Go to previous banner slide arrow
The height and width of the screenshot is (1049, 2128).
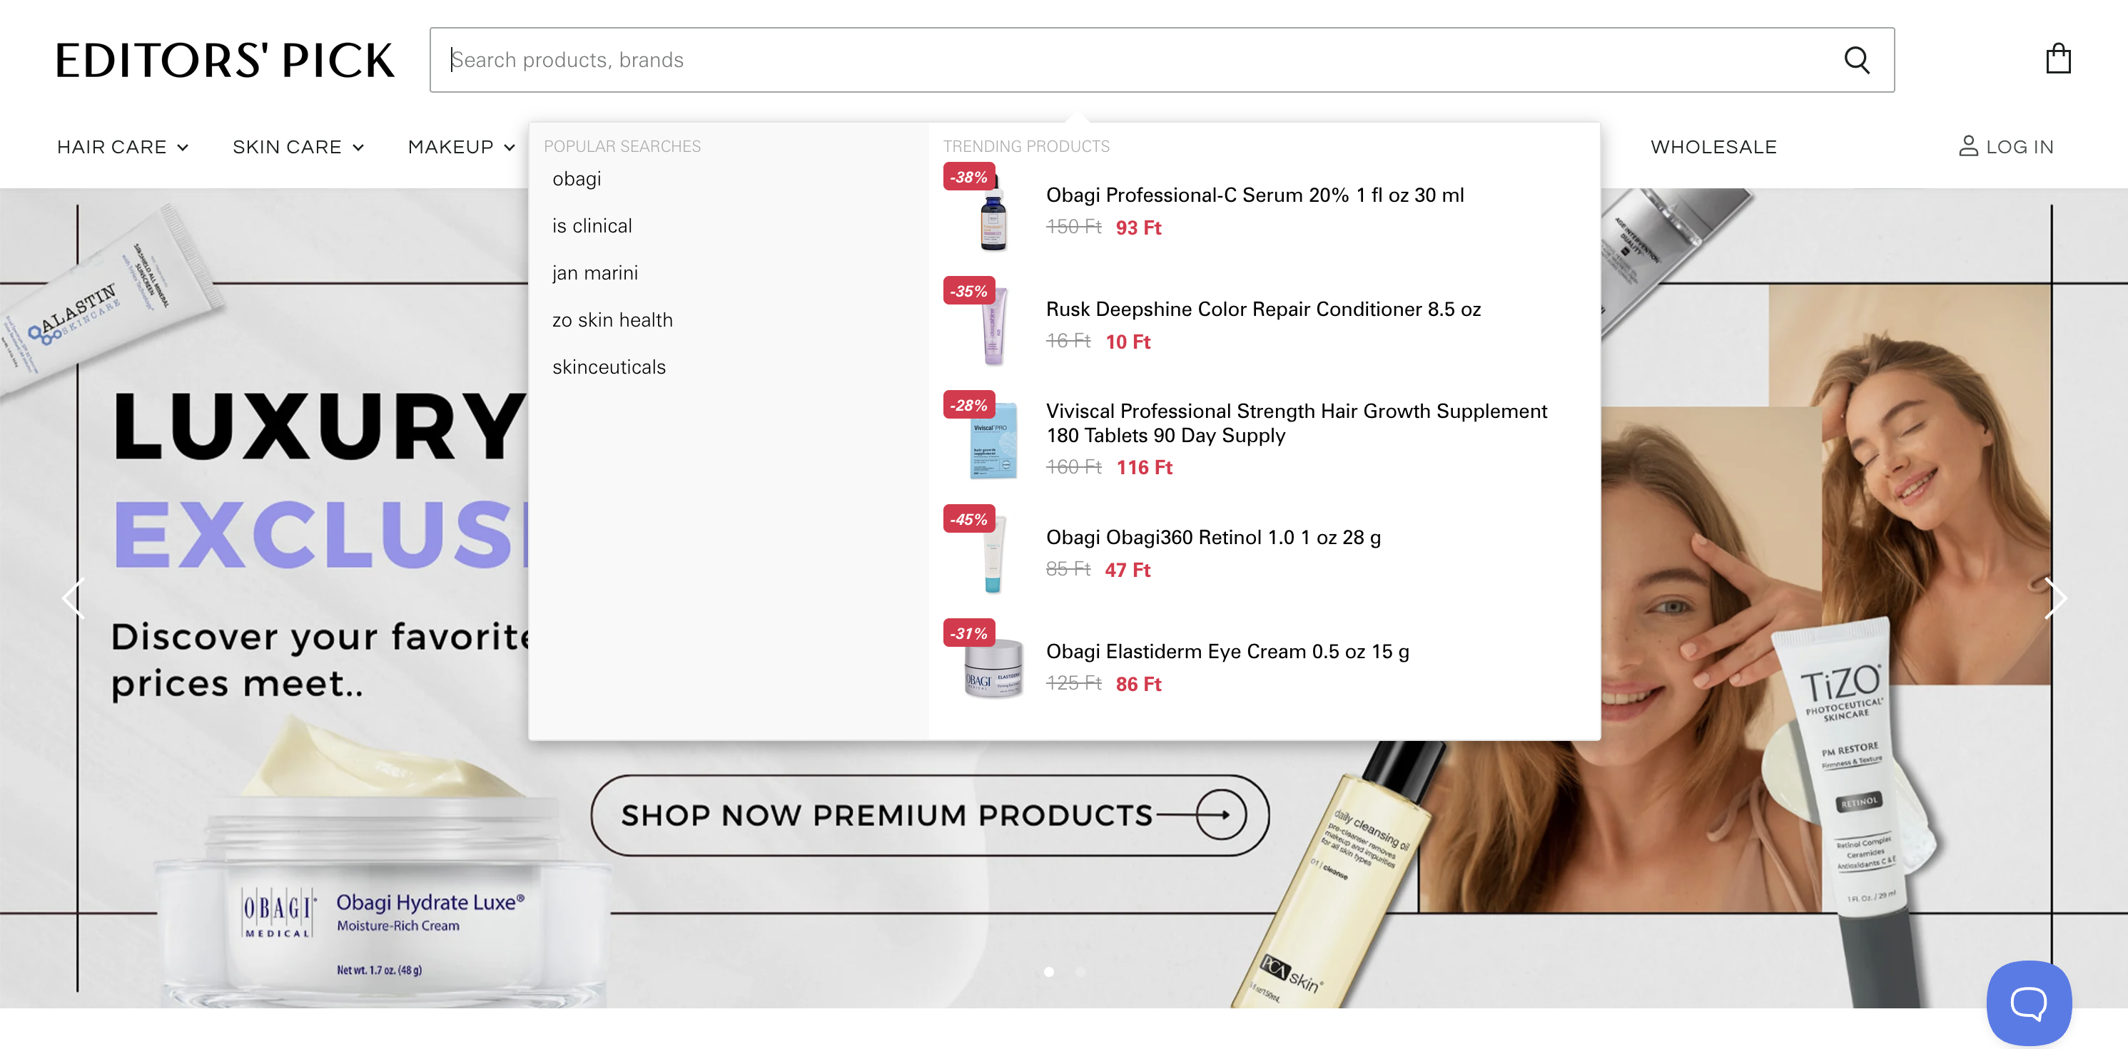74,598
